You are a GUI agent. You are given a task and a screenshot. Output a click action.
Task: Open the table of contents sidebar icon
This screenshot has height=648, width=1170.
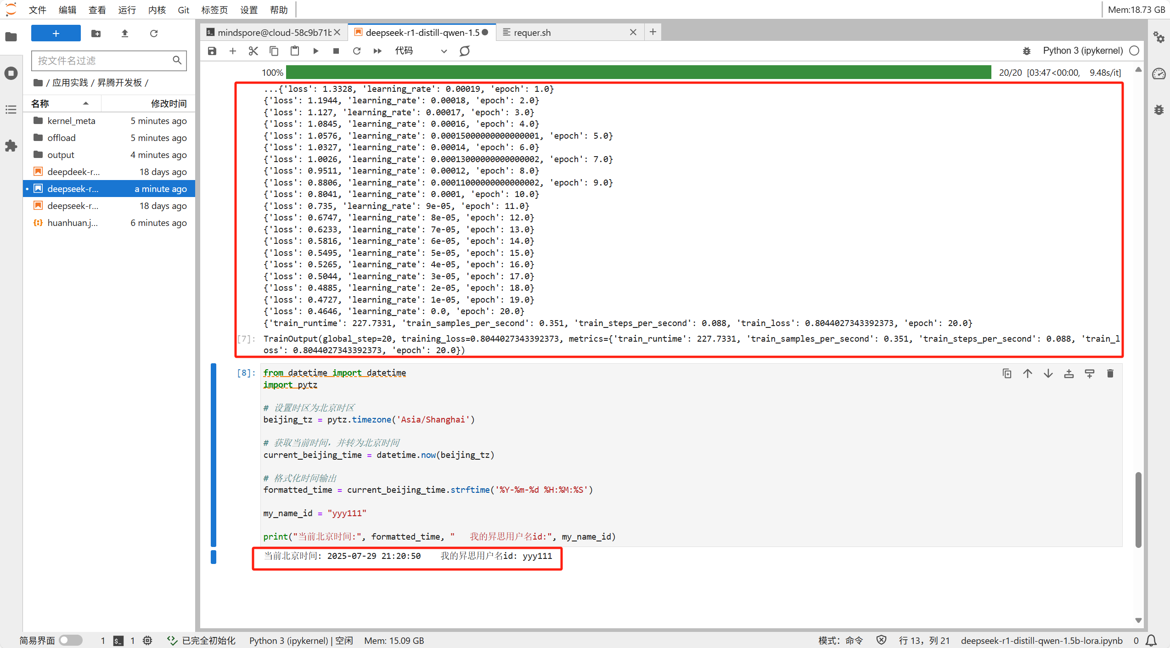click(x=11, y=110)
